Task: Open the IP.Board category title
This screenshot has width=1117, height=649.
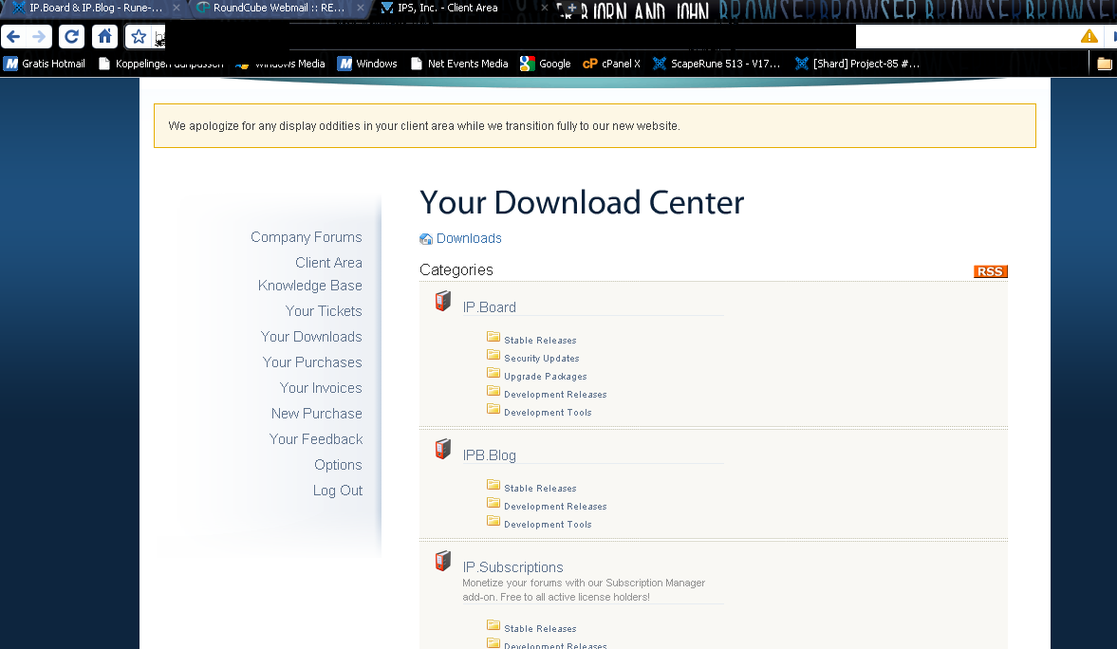Action: [x=490, y=307]
